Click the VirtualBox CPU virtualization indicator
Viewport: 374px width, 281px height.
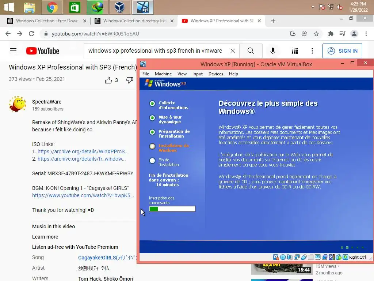click(x=331, y=257)
